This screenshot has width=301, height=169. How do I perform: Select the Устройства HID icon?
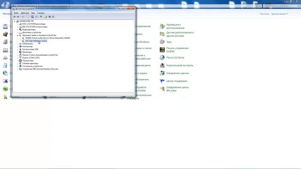click(x=20, y=69)
